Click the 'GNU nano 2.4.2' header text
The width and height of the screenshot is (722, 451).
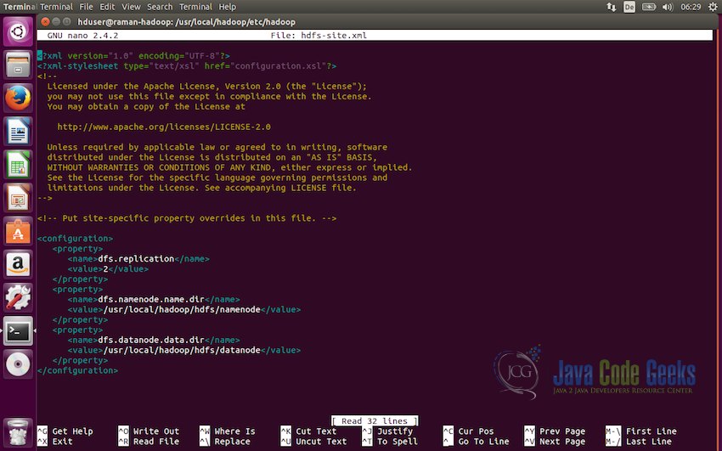coord(82,36)
